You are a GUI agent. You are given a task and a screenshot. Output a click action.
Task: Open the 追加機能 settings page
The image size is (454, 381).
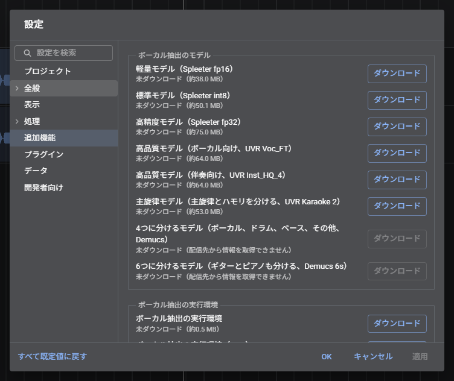pos(64,138)
